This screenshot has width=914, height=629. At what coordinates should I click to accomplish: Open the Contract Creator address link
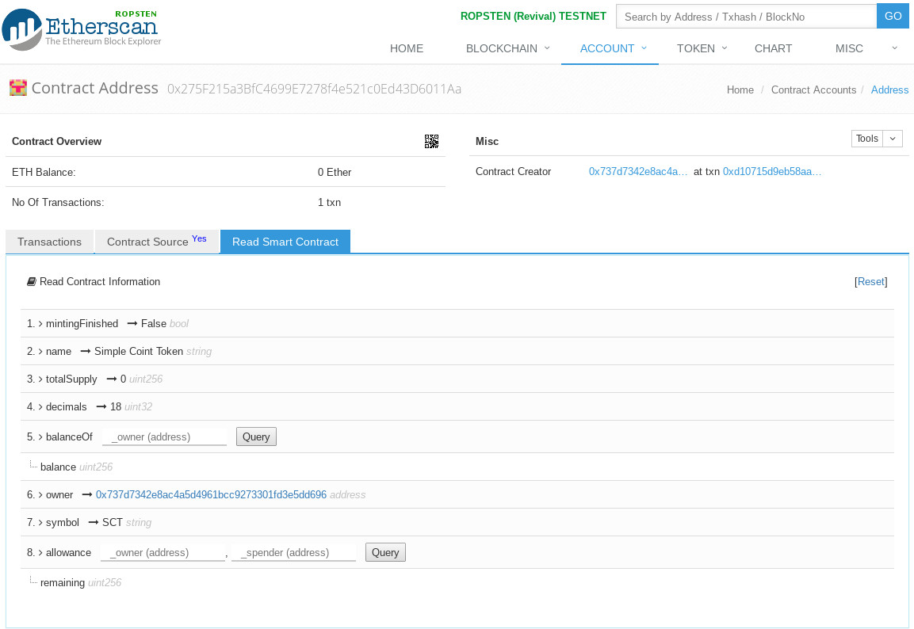tap(637, 172)
